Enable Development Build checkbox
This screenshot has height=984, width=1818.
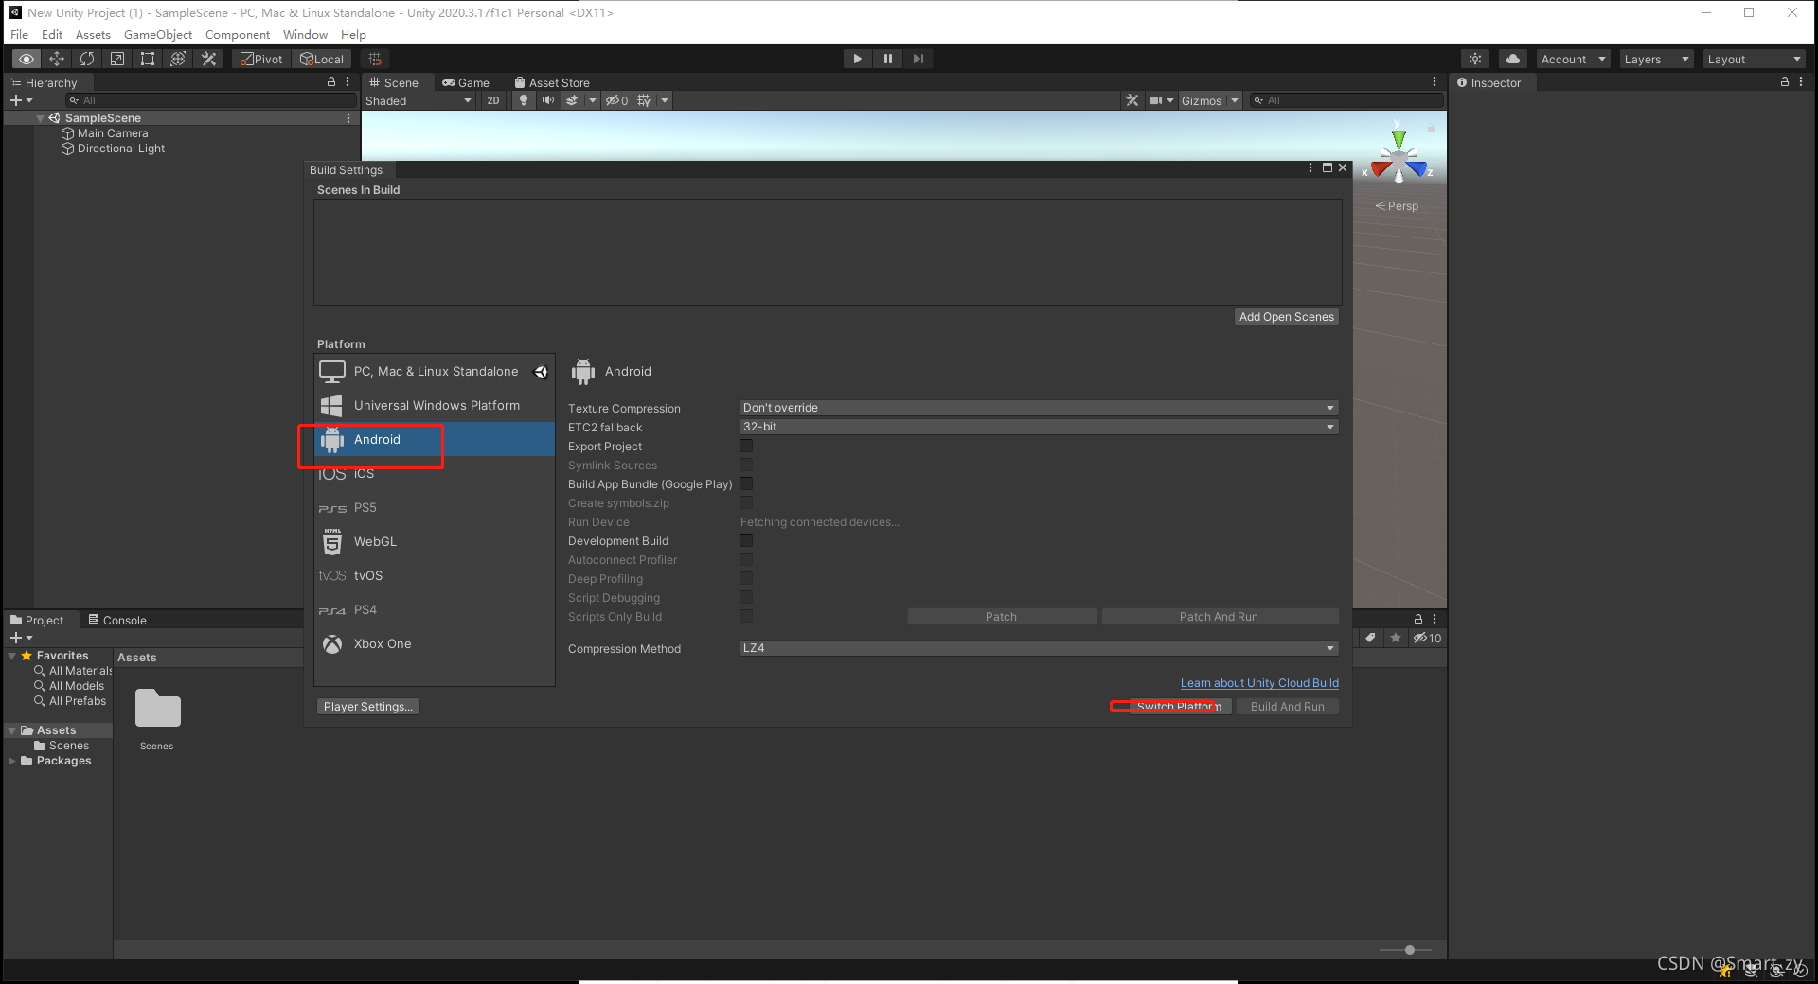click(x=746, y=540)
